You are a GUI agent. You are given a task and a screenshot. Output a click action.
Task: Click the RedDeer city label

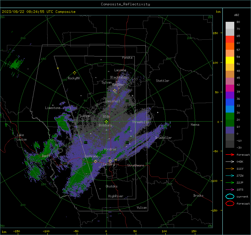point(118,85)
